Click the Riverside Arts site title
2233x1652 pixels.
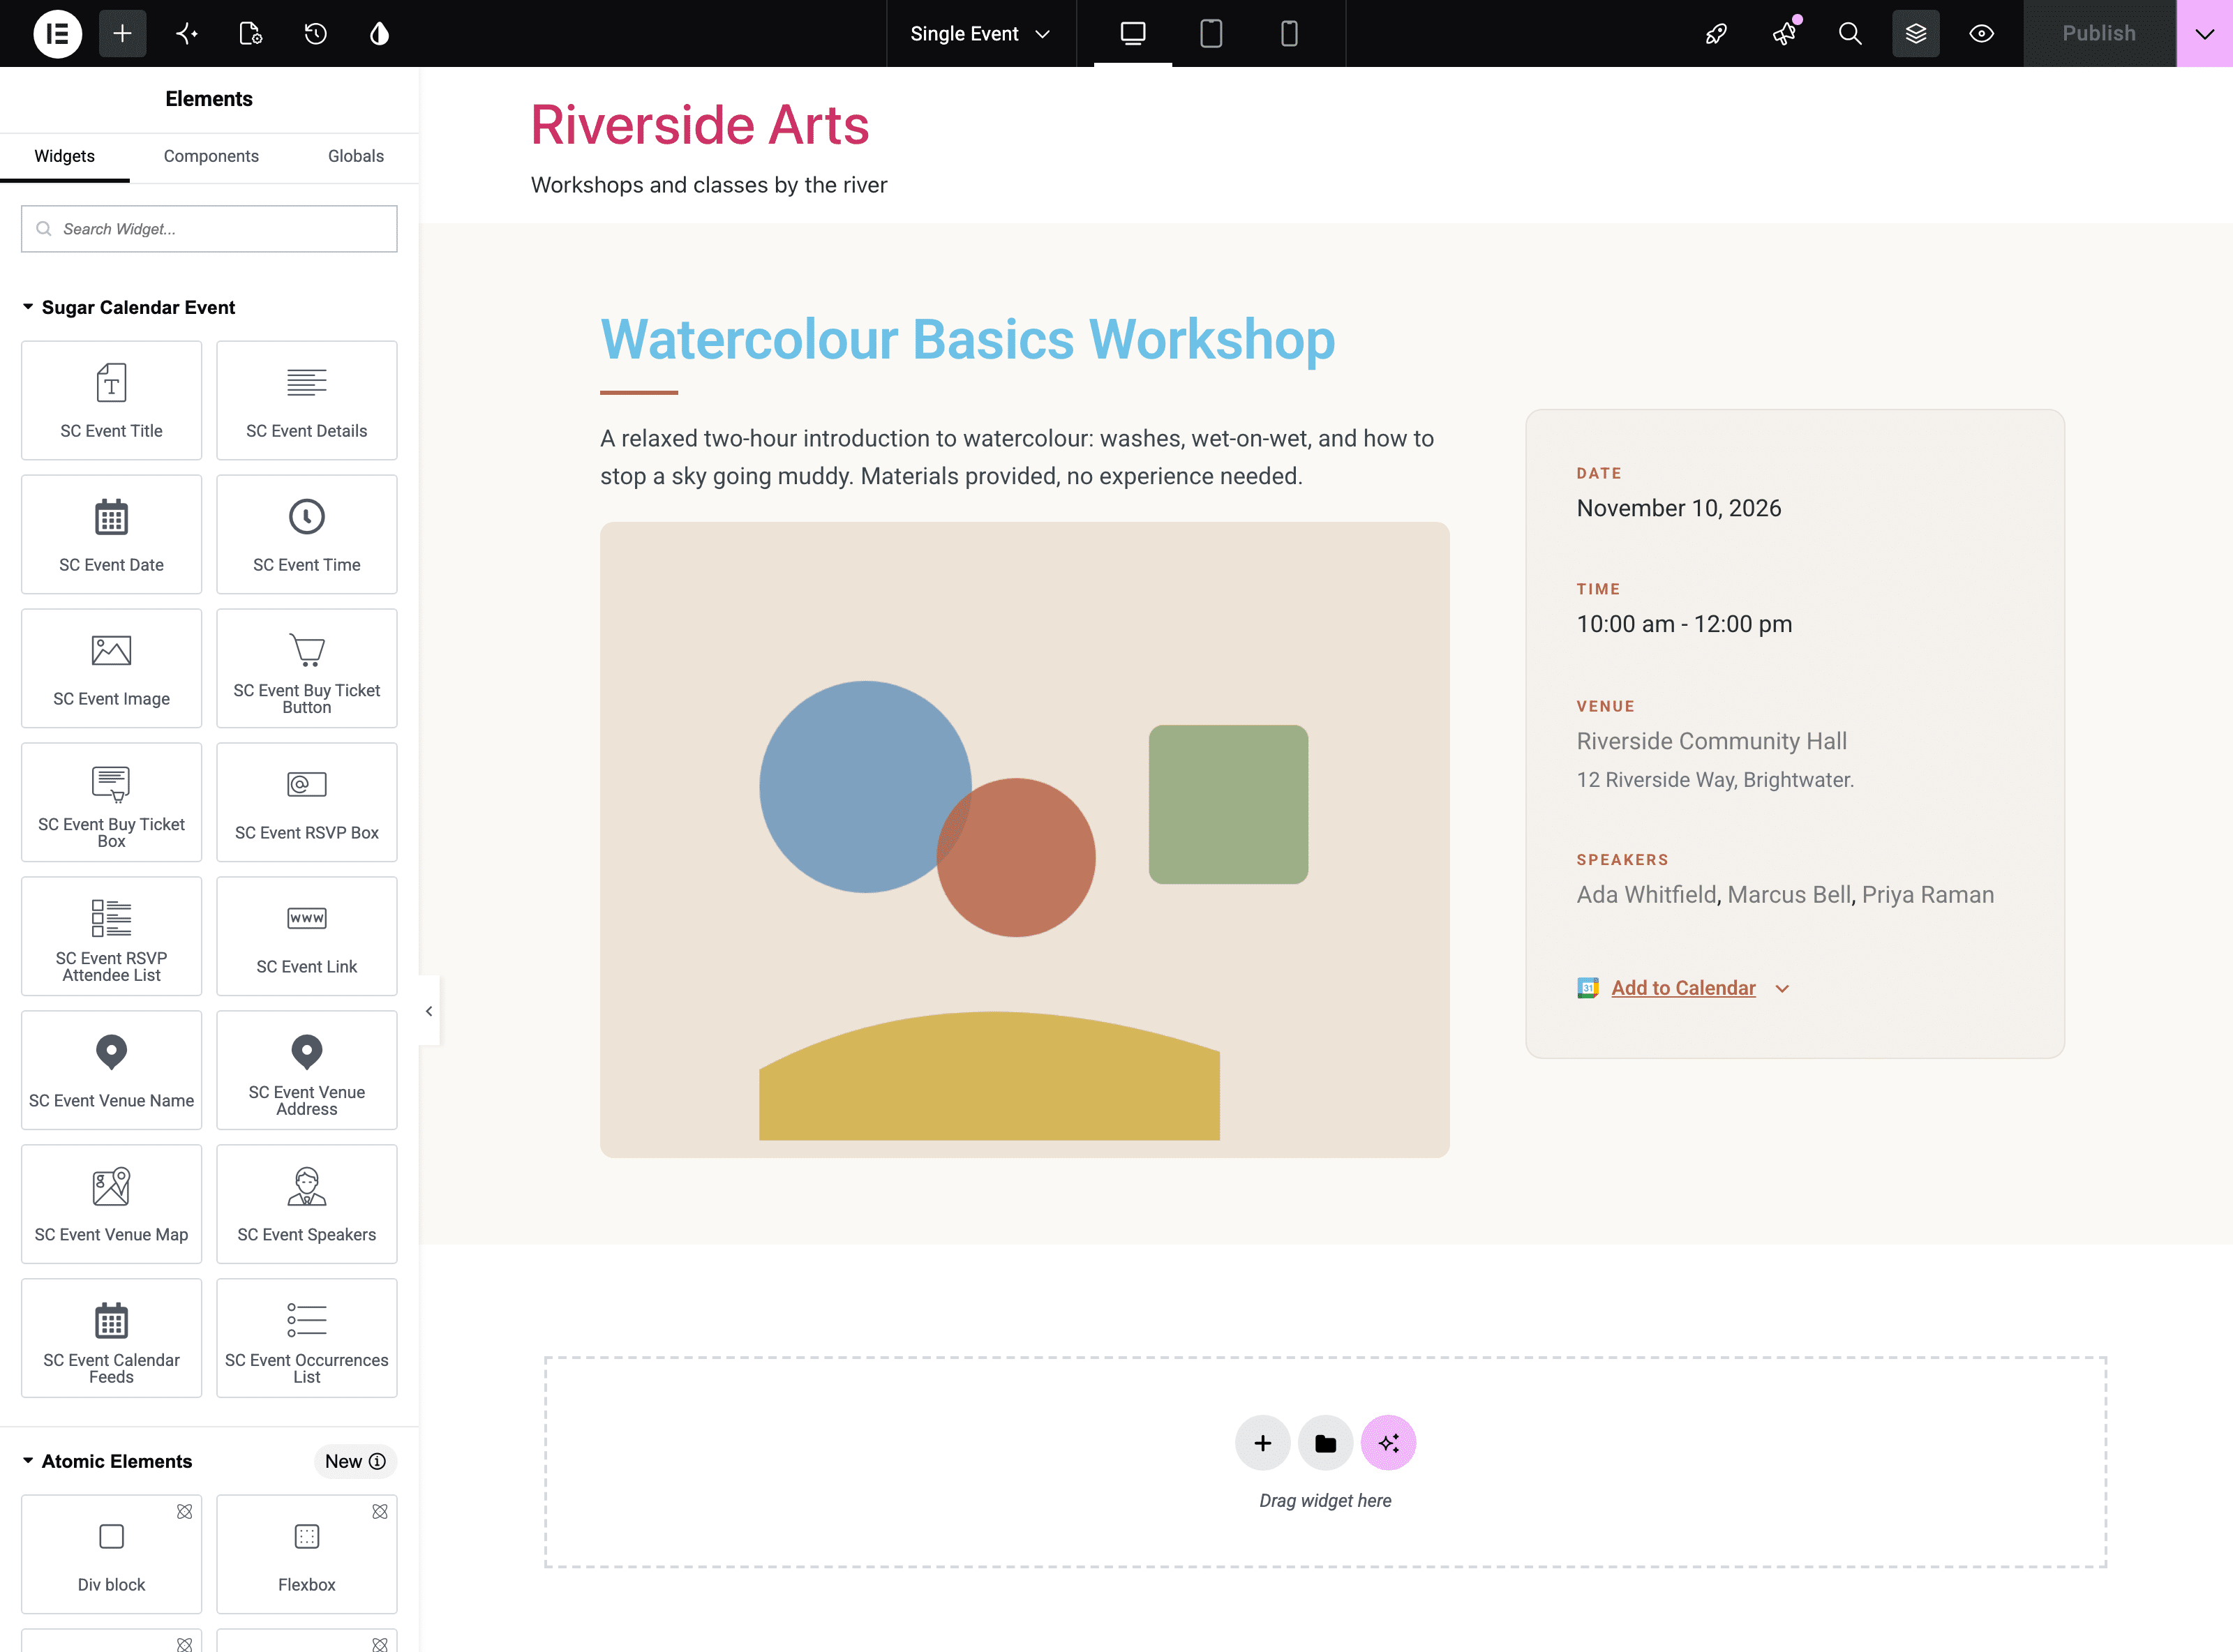click(700, 125)
